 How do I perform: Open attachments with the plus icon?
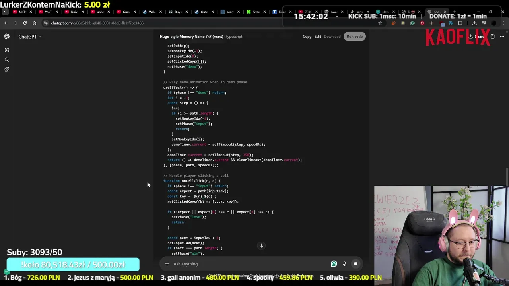[x=167, y=264]
